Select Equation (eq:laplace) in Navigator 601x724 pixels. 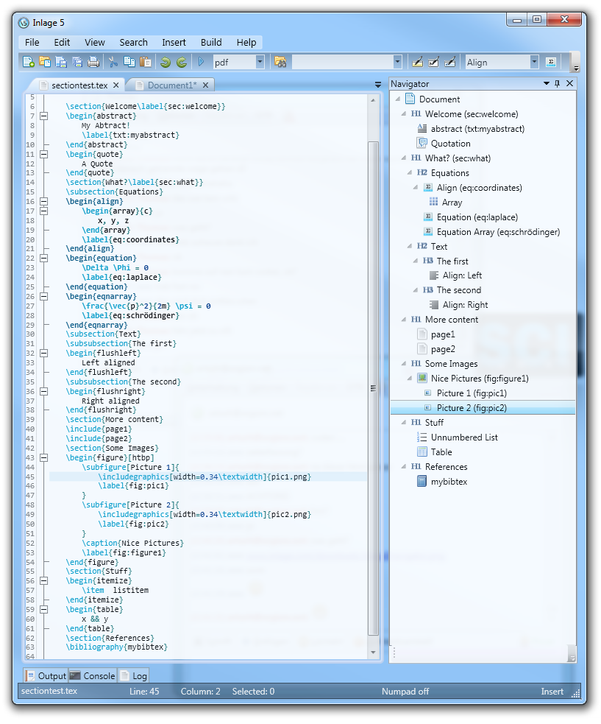tap(477, 217)
